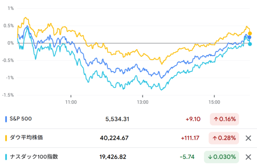Viewport: 257px width, 166px height.
Task: Click the yellow endpoint dot on the chart
Action: [250, 33]
